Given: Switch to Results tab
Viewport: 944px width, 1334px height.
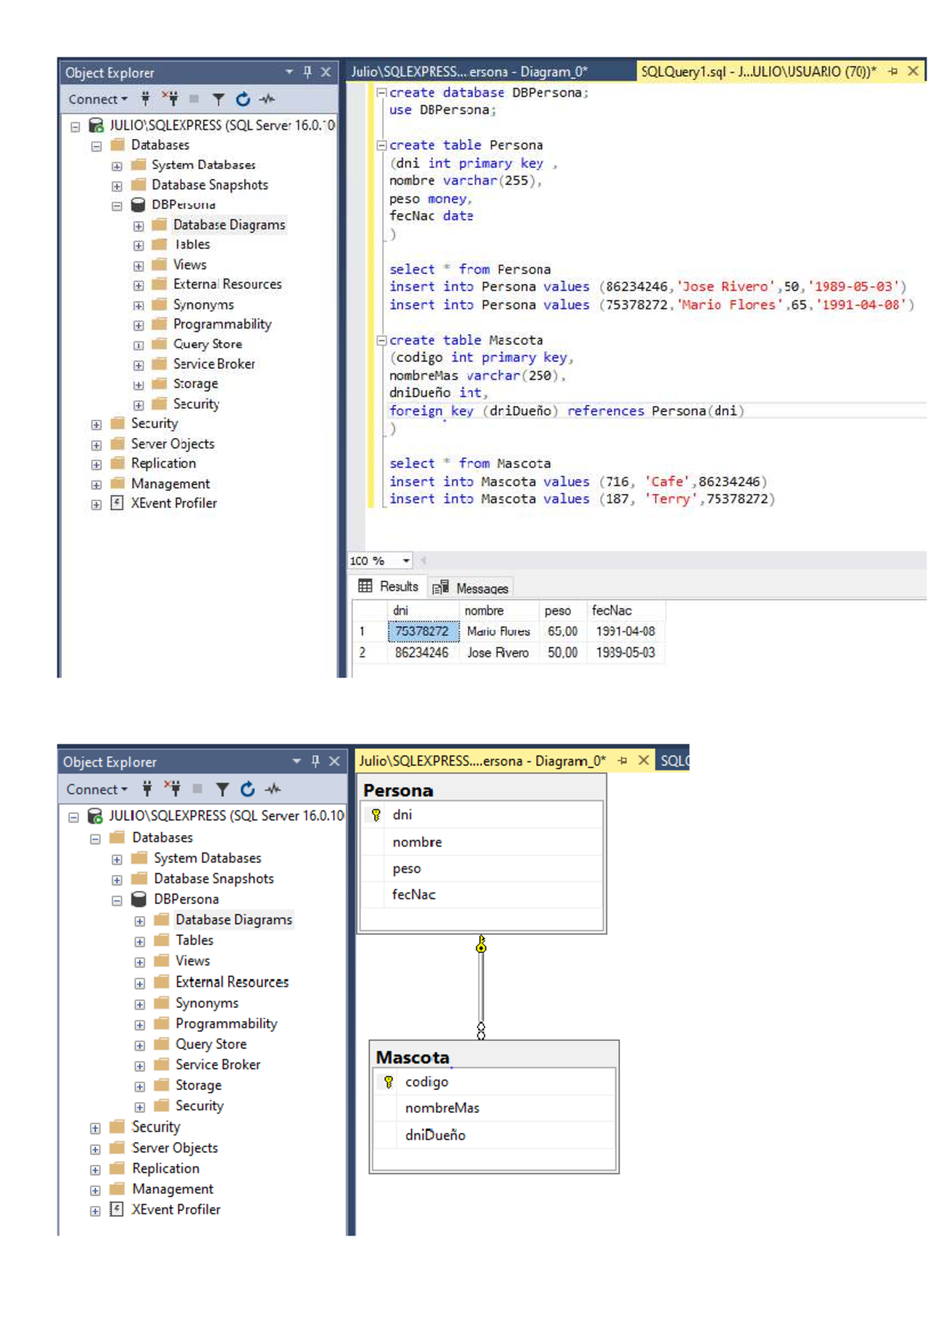Looking at the screenshot, I should tap(389, 586).
